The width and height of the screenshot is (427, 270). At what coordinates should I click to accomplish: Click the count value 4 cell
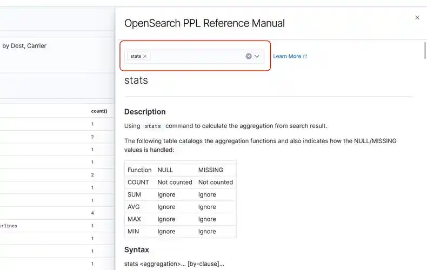pos(92,213)
